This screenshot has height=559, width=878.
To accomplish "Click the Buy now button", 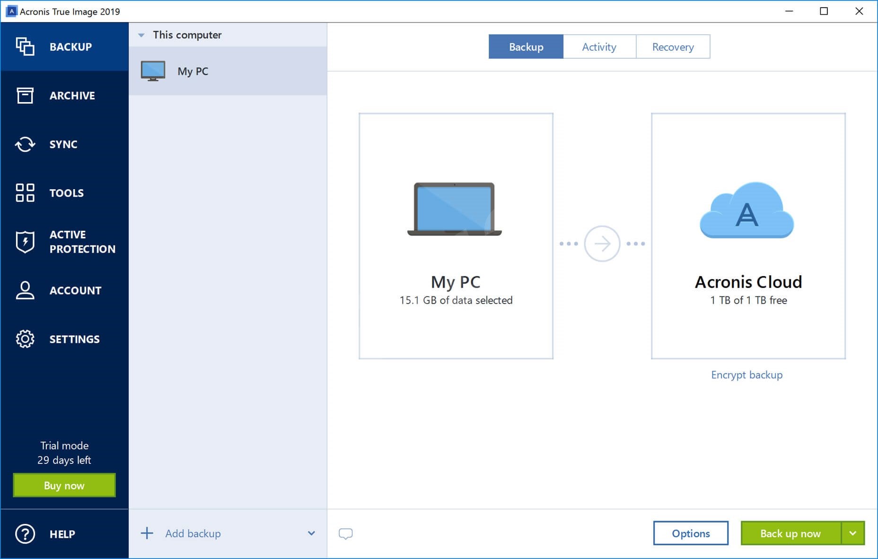I will coord(64,485).
